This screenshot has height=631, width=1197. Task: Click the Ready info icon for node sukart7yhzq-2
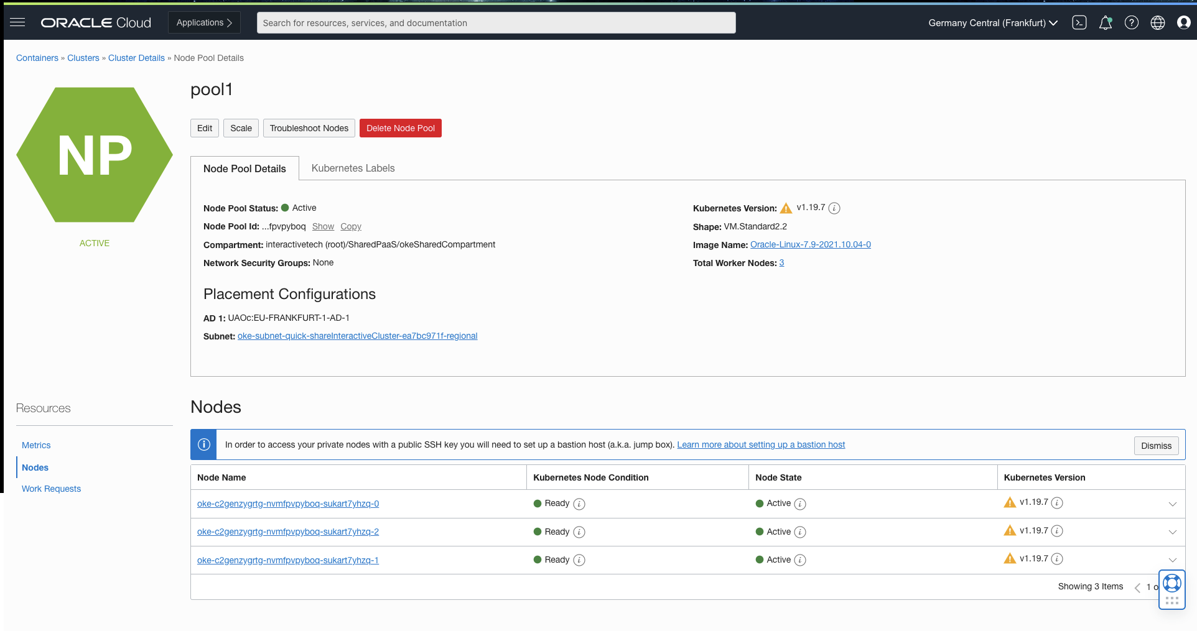(579, 532)
